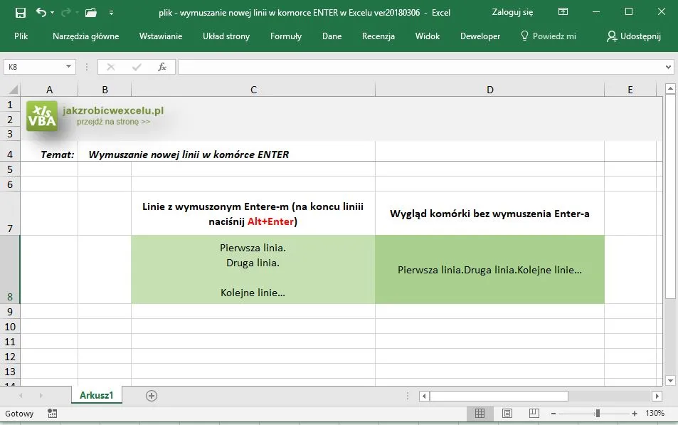Screen dimensions: 678x425
Task: Select column B header
Action: (105, 90)
